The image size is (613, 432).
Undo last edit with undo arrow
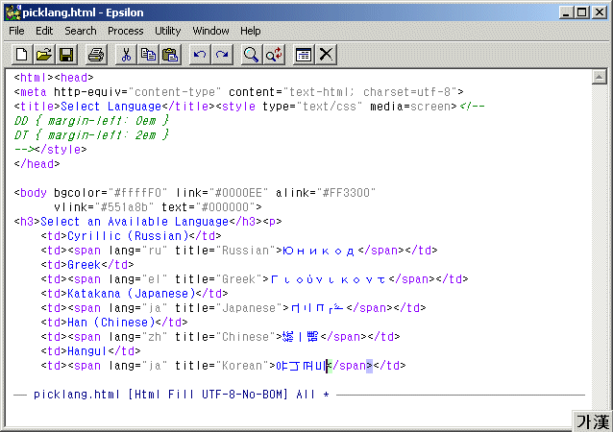(200, 55)
